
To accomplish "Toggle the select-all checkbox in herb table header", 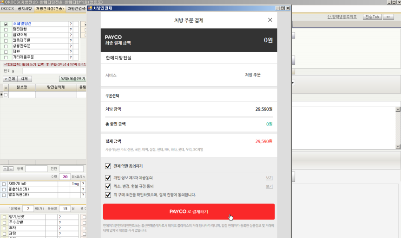I will click(x=6, y=88).
